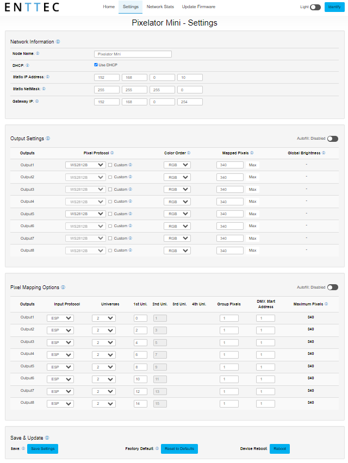Open info icon next to Output Settings
This screenshot has width=348, height=463.
[x=48, y=138]
